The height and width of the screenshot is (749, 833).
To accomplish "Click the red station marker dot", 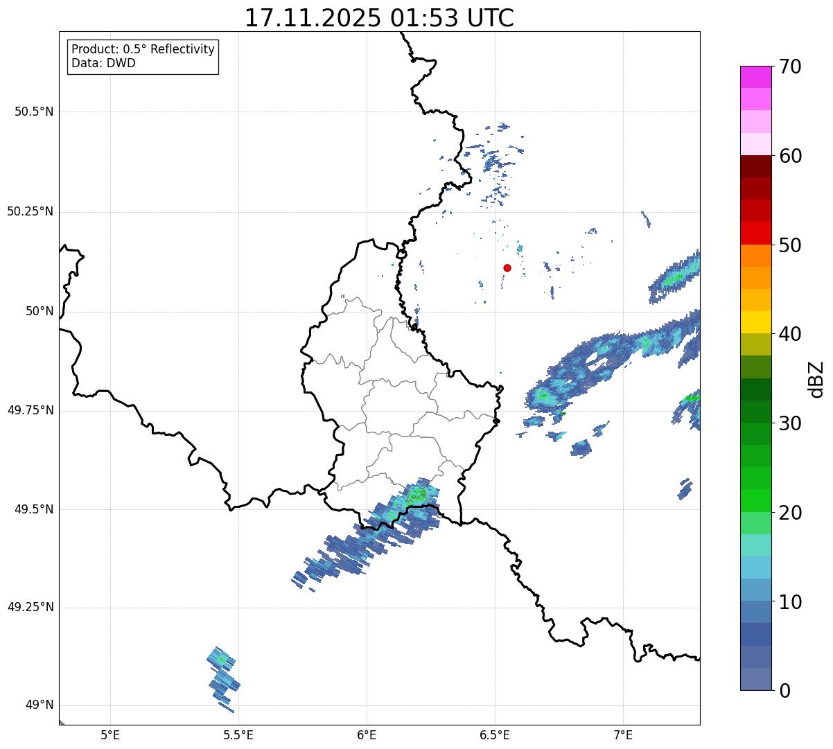I will 507,267.
